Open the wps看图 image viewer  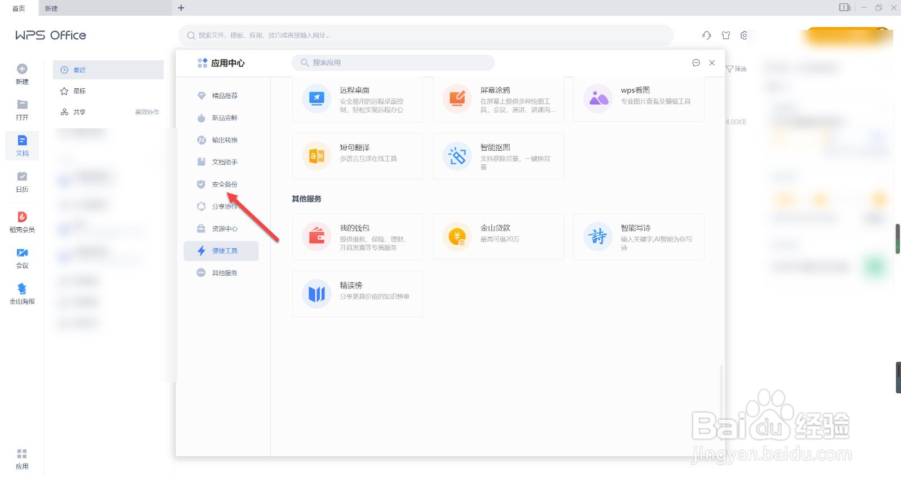coord(639,99)
